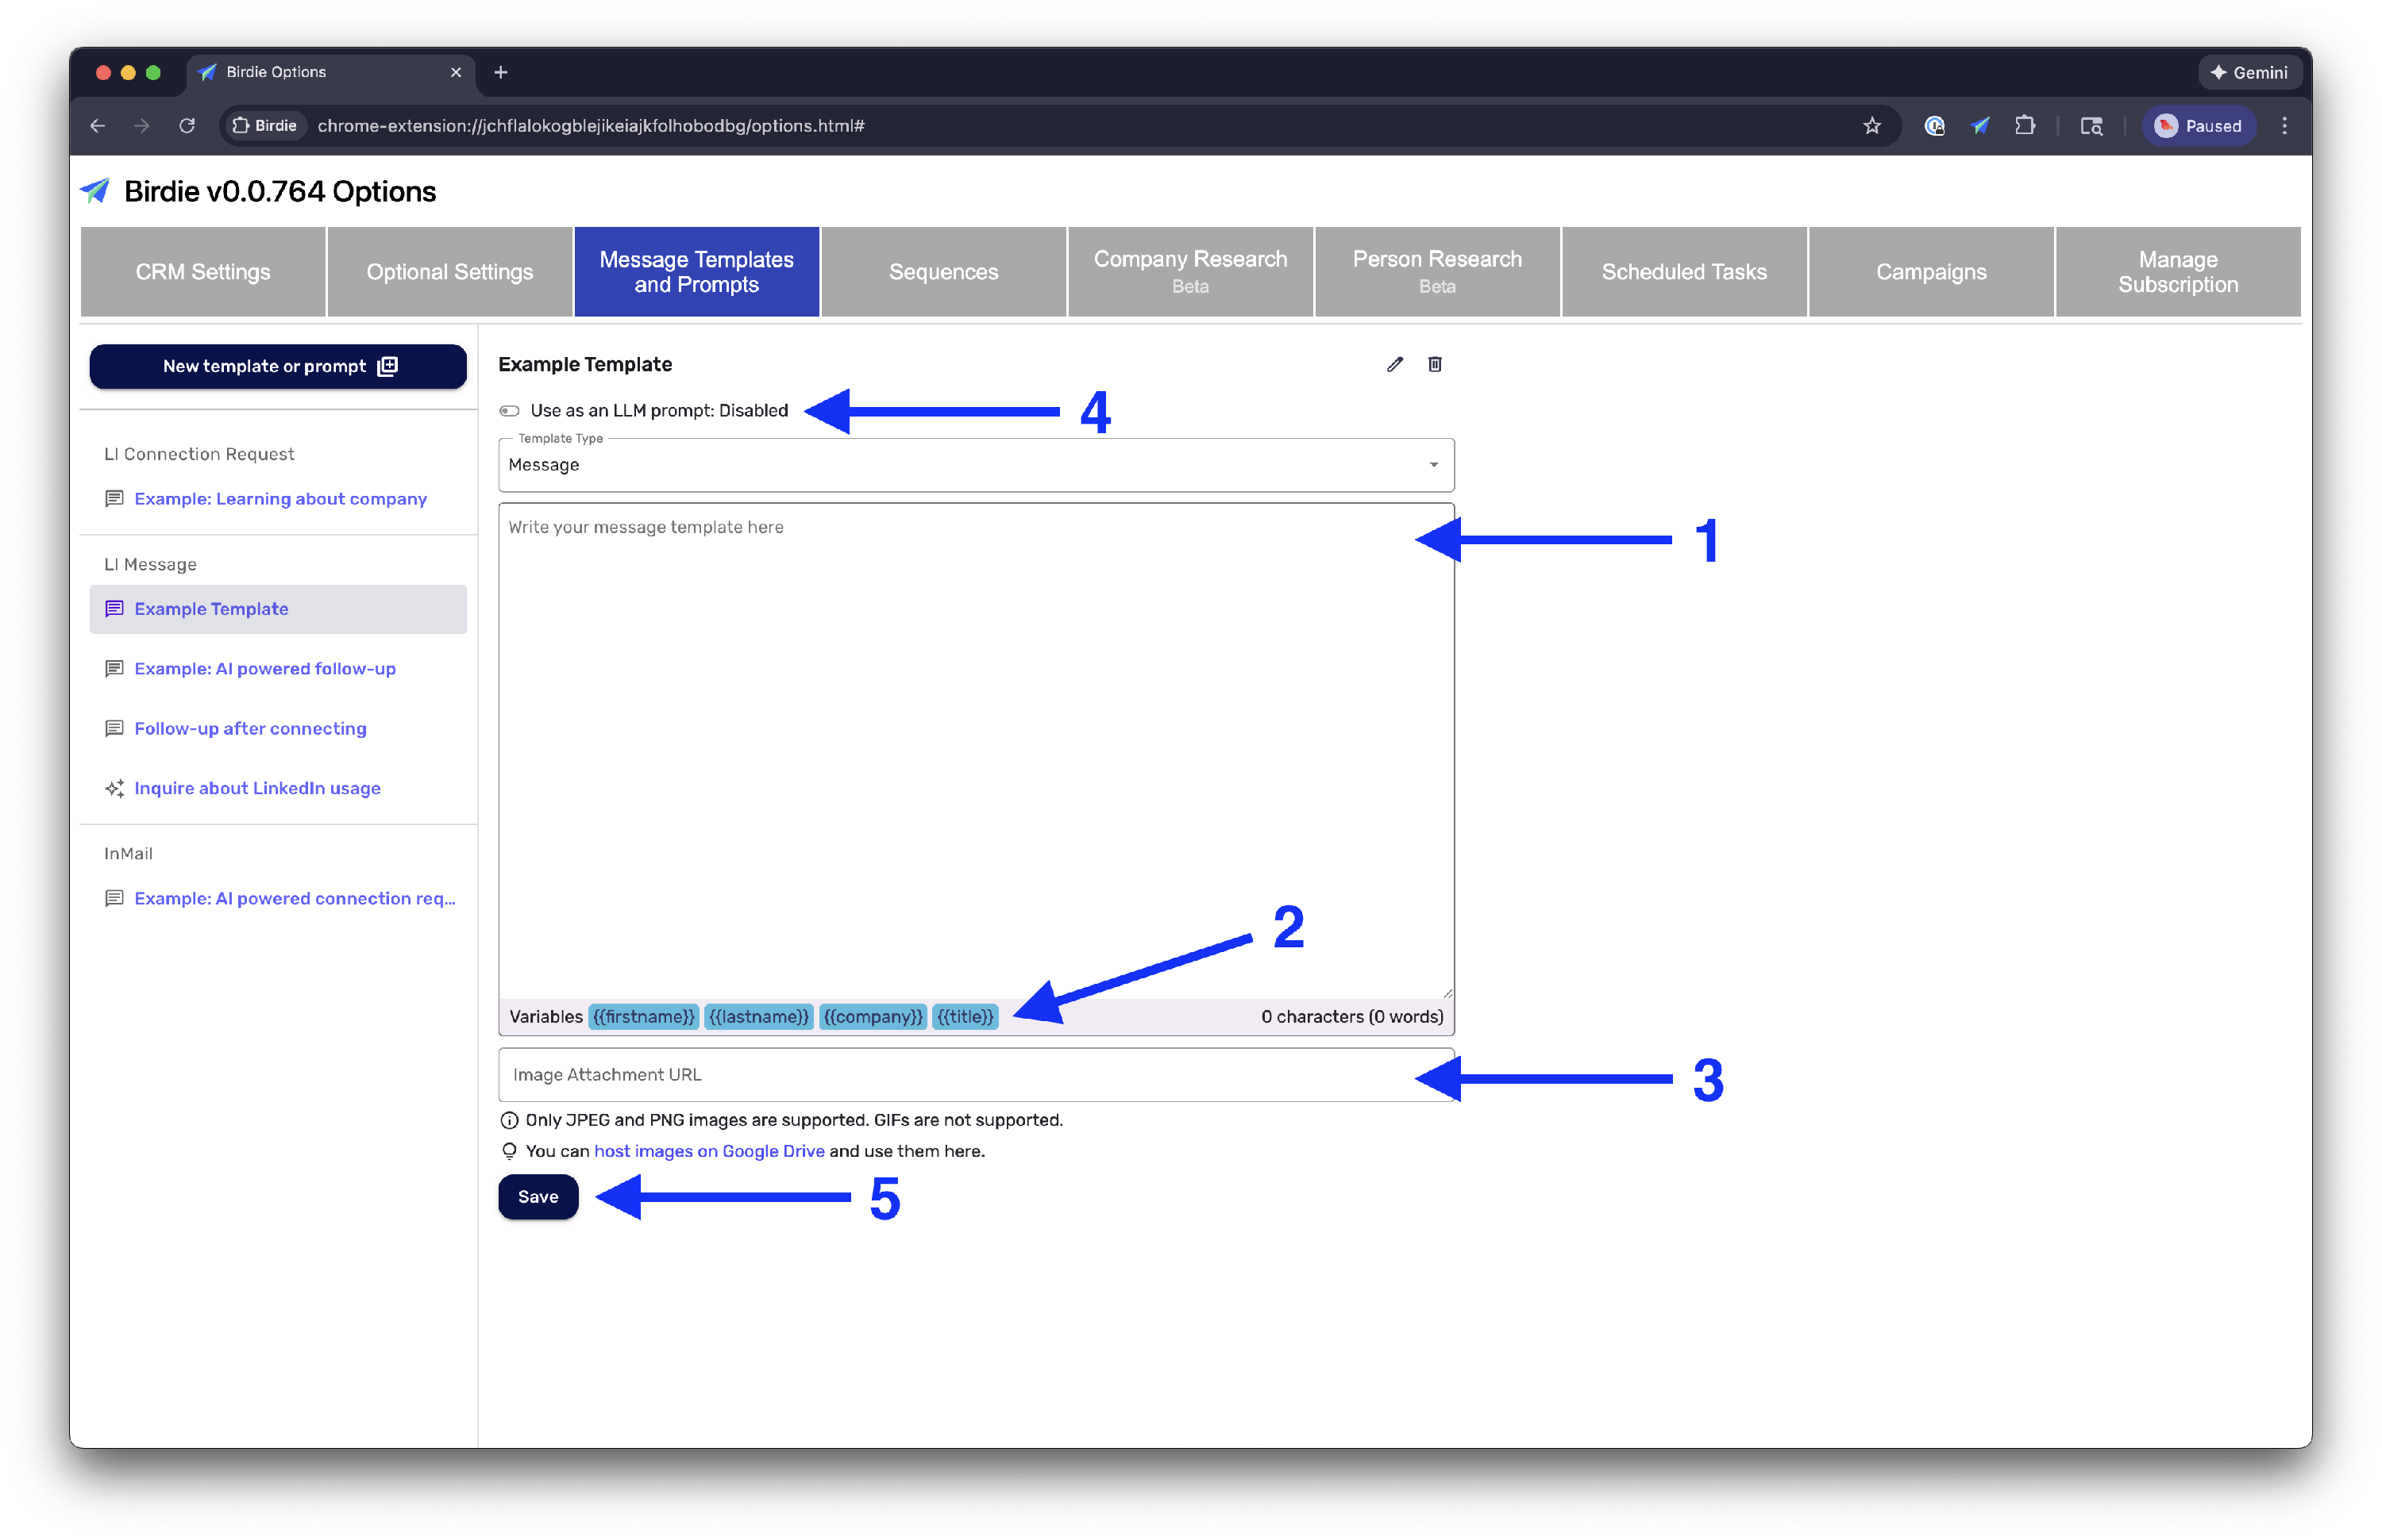2382x1540 pixels.
Task: Insert the {{firstname}} variable chip
Action: (x=642, y=1017)
